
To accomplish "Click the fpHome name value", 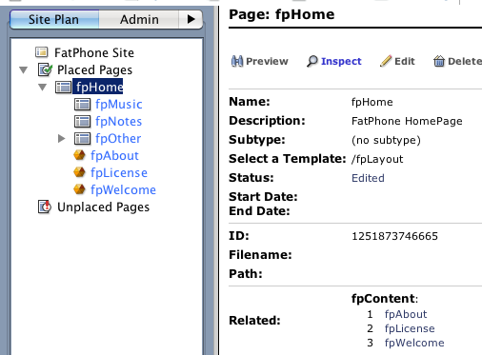I will tap(372, 102).
